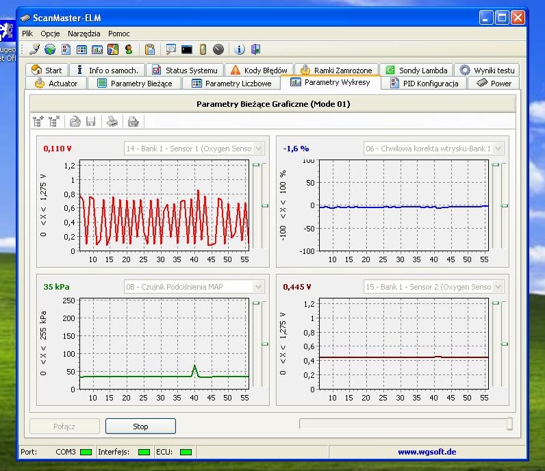545x471 pixels.
Task: Click the www.wgsoft.de link in the status bar
Action: pos(427,452)
